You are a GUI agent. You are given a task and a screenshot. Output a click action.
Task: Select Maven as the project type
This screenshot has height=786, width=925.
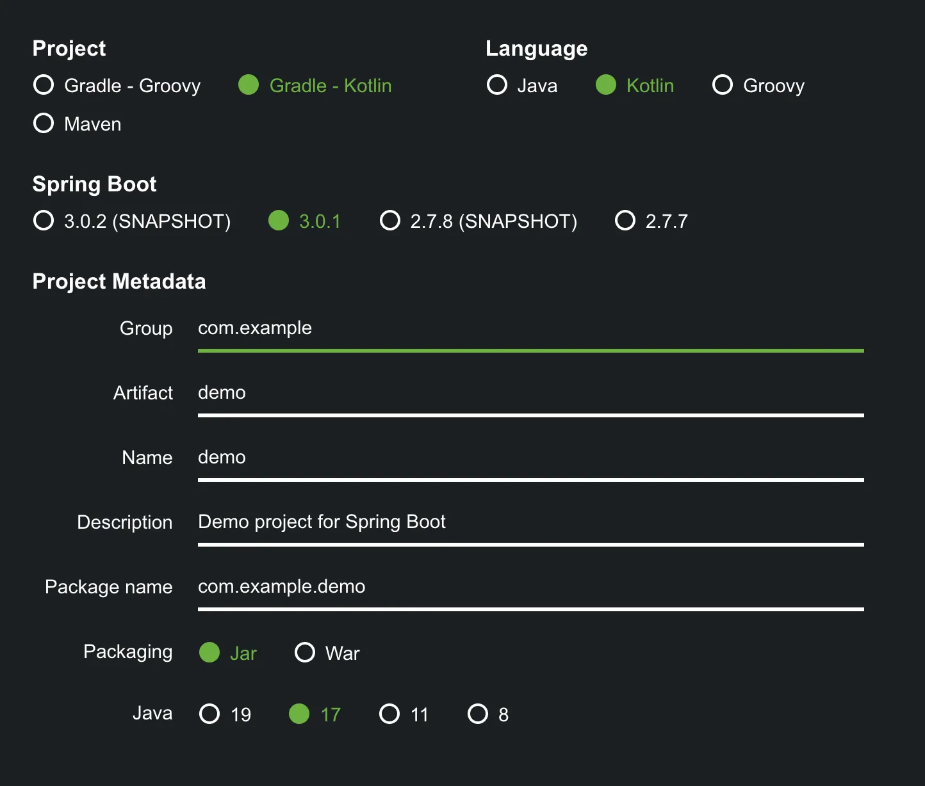tap(44, 124)
